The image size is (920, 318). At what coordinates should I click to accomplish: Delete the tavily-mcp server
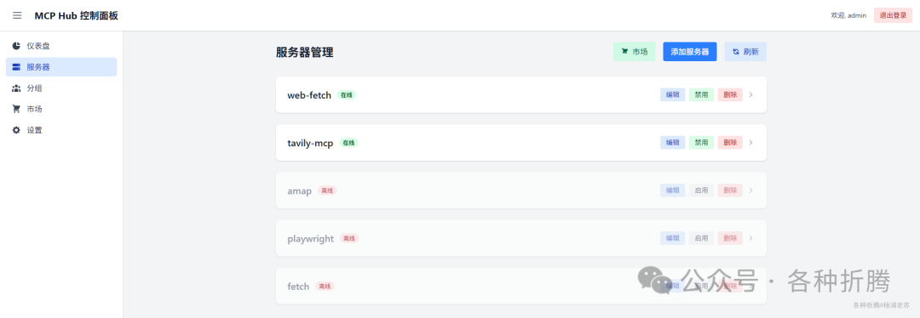[730, 142]
